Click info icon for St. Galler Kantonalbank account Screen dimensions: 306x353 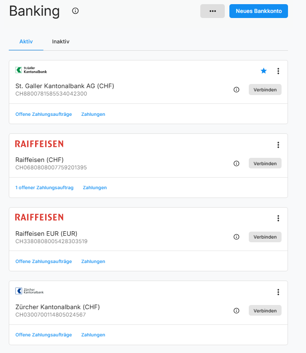pos(237,90)
